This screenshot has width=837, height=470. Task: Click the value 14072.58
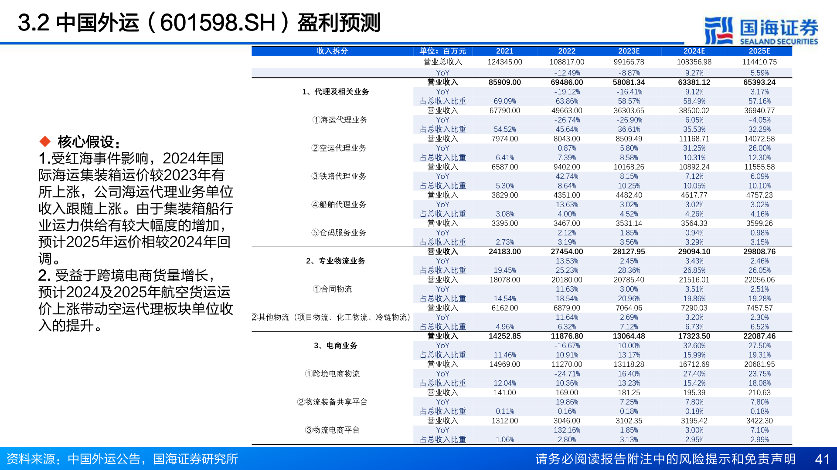(759, 139)
